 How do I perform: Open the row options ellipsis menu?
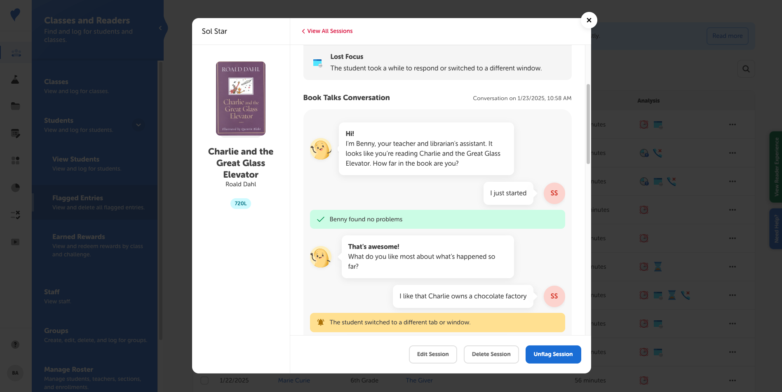pyautogui.click(x=733, y=380)
